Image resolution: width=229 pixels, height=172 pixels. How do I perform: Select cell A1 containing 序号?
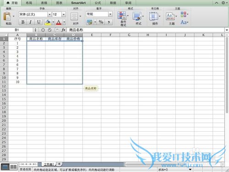17,39
